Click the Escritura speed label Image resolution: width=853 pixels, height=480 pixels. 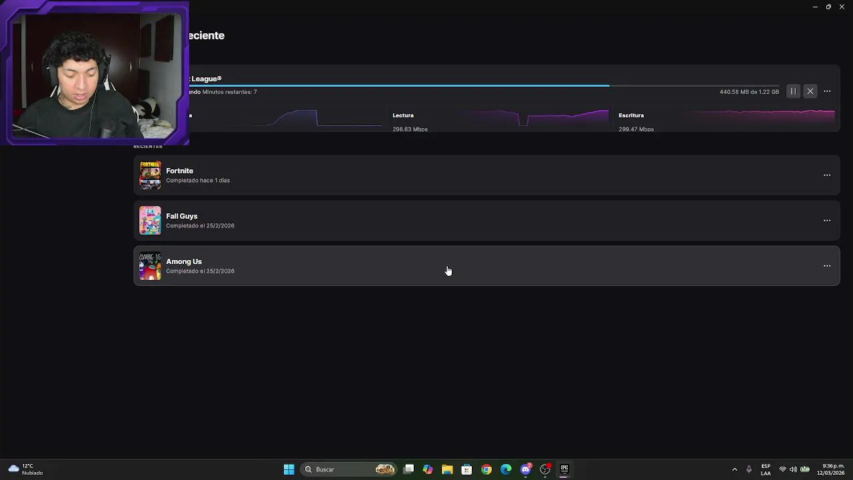point(631,115)
